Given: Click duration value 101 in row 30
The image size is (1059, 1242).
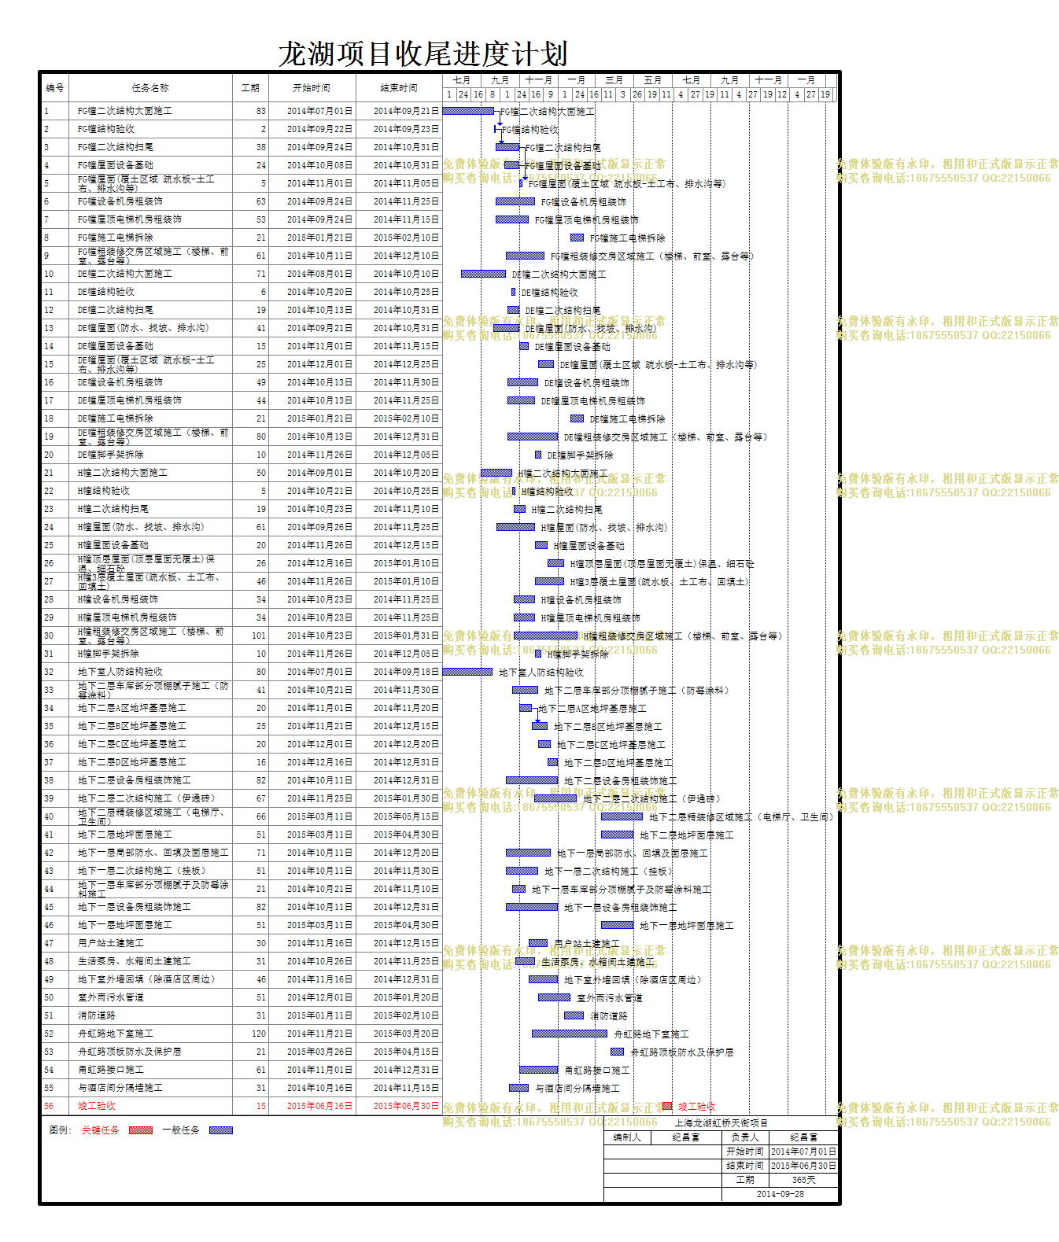Looking at the screenshot, I should coord(259,636).
